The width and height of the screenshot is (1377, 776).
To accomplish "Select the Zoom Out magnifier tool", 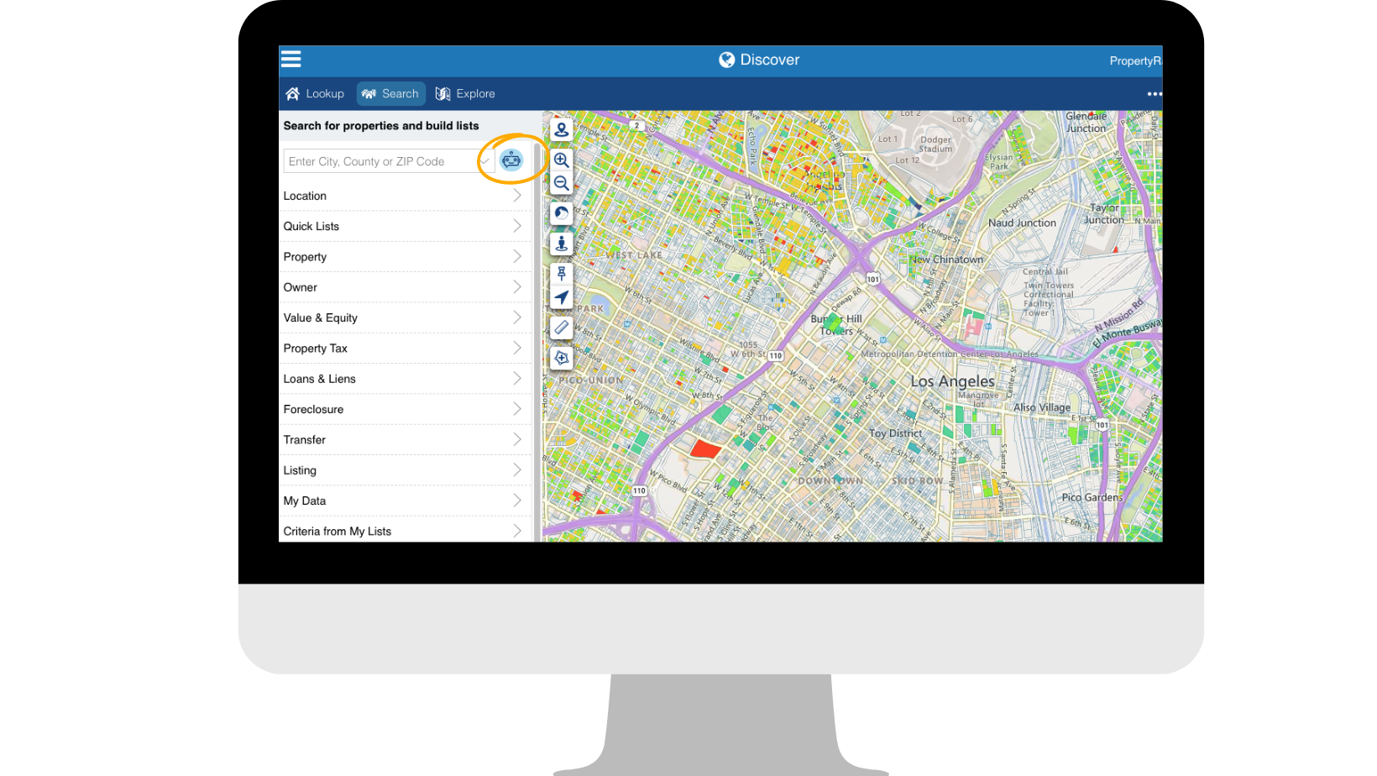I will point(561,183).
